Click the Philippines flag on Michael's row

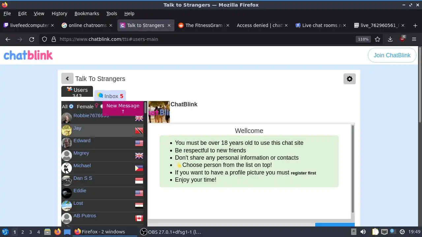coord(139,168)
